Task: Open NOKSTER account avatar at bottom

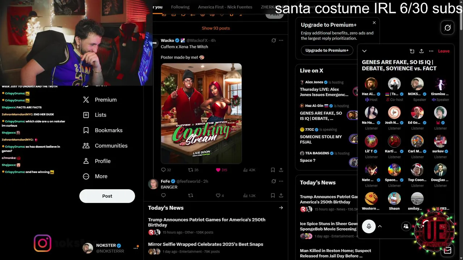Action: click(x=88, y=248)
